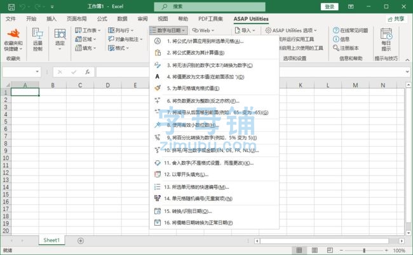Click the 登录 sign-in button
This screenshot has height=255, width=413.
click(x=330, y=6)
